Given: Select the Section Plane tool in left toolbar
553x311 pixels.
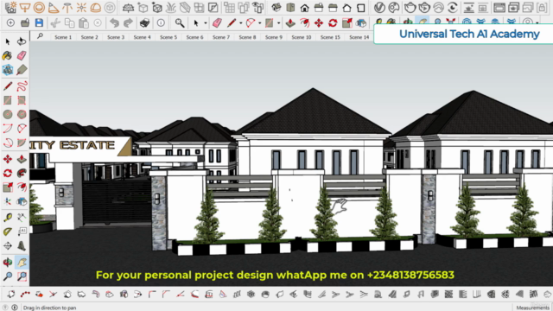Looking at the screenshot, I should [8, 245].
